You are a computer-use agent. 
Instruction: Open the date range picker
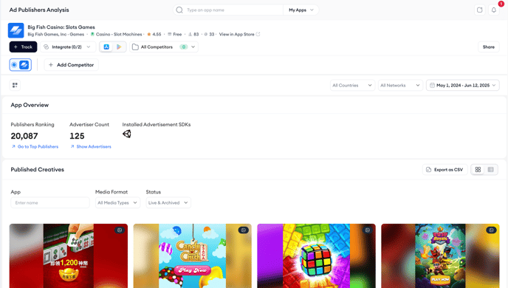coord(463,85)
